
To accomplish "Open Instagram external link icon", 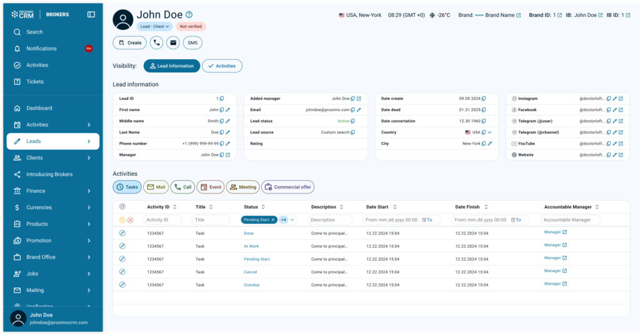I will 621,99.
